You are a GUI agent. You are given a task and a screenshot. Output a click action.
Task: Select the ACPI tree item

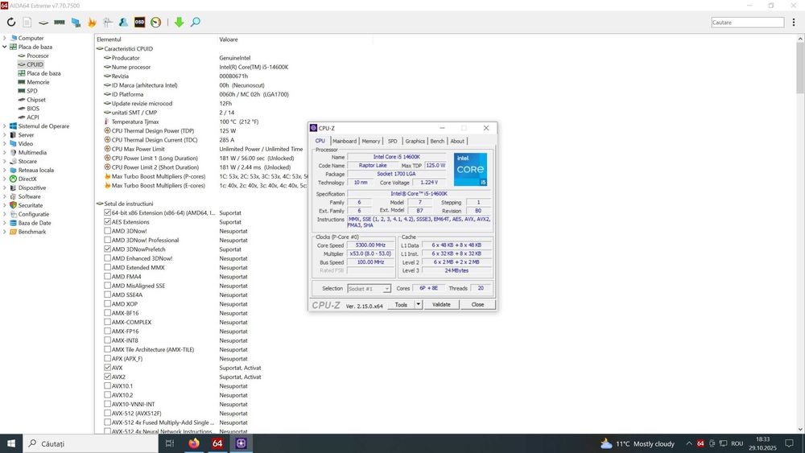click(33, 117)
